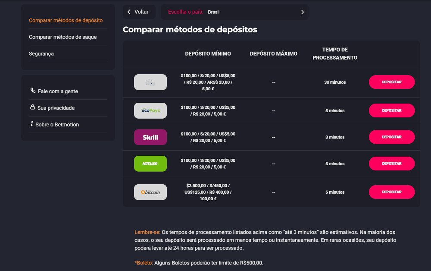The width and height of the screenshot is (431, 271).
Task: Open the Segurança sidebar item
Action: 41,54
